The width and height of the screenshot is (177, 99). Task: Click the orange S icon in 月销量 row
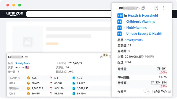click(28, 83)
